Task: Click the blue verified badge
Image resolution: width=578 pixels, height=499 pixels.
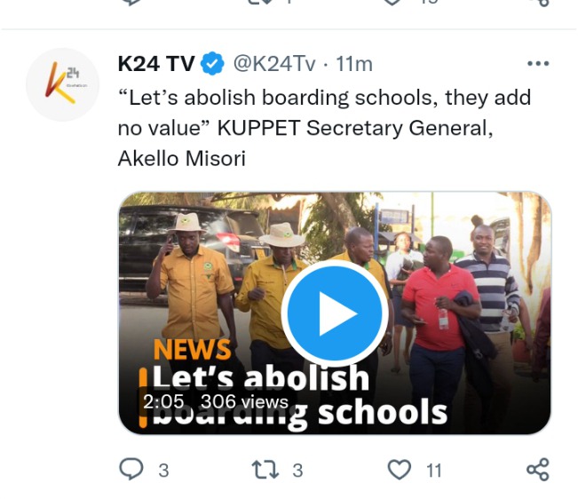Action: point(212,64)
